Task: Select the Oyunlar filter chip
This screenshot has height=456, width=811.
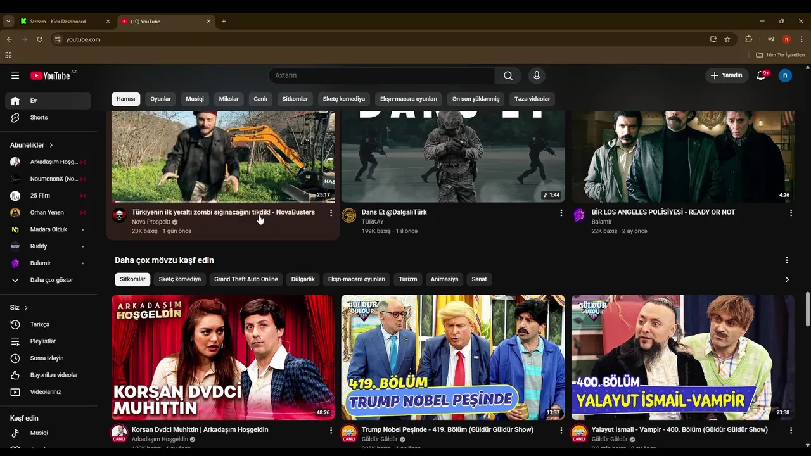Action: [x=160, y=99]
